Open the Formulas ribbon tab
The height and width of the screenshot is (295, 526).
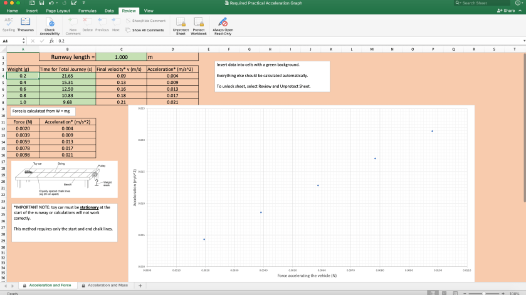[87, 11]
